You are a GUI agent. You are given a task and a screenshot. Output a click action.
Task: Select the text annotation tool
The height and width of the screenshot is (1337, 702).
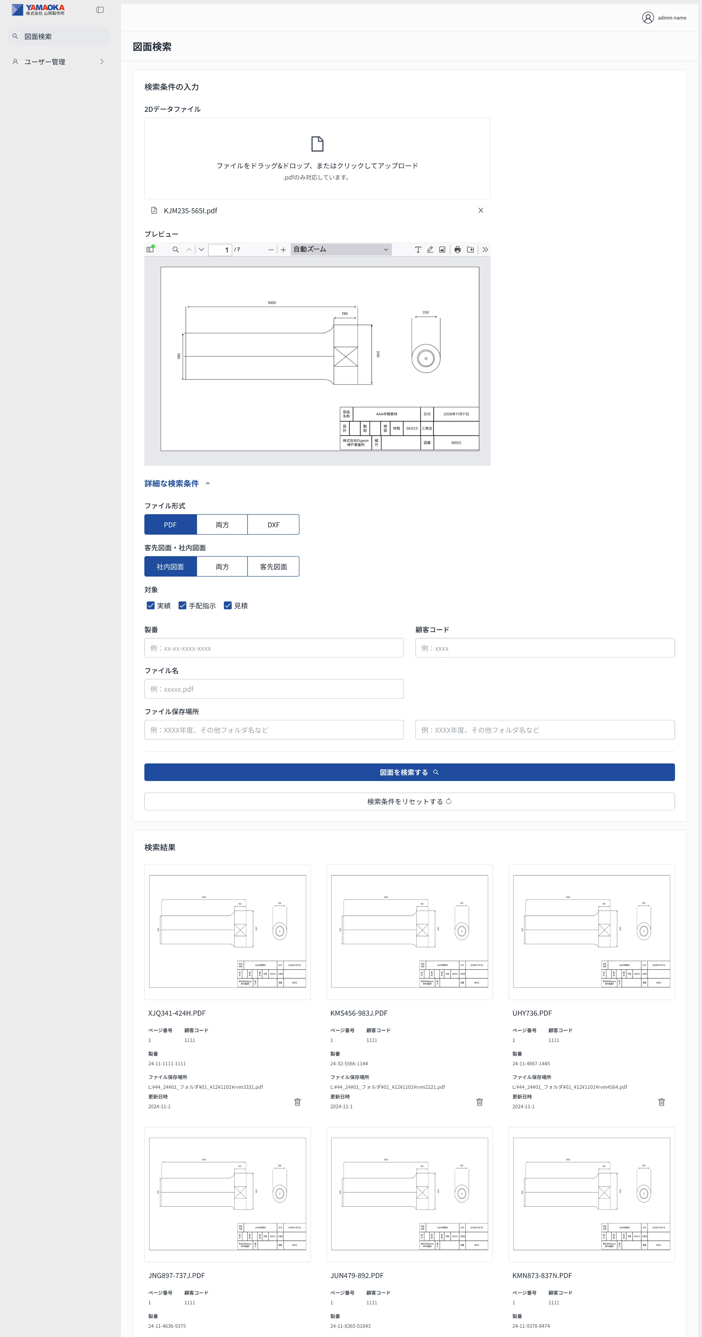(x=418, y=250)
